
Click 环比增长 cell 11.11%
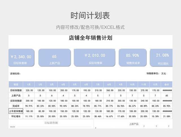tap(29, 116)
